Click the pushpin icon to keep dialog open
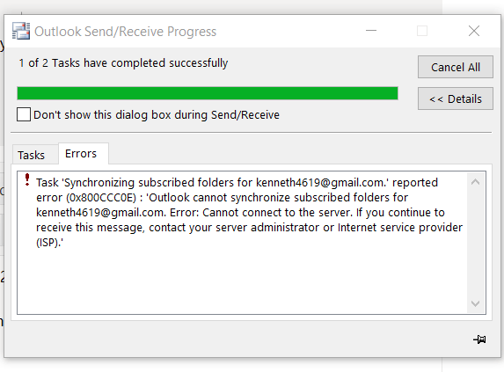The height and width of the screenshot is (372, 504). point(479,339)
